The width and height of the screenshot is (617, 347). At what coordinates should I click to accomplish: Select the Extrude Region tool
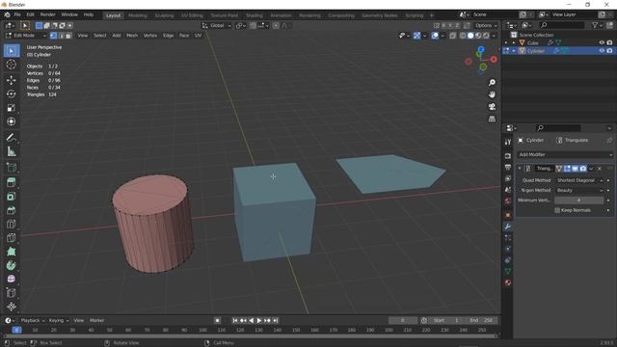[12, 182]
